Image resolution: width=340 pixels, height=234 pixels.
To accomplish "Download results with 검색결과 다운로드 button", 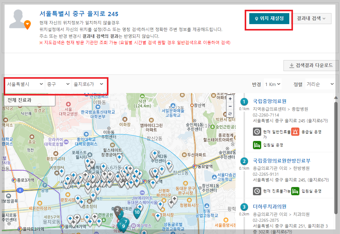I will [311, 65].
